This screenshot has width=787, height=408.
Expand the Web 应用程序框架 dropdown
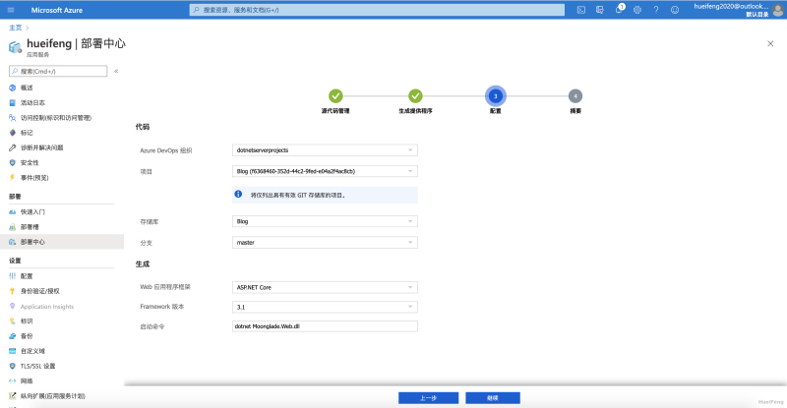coord(325,287)
